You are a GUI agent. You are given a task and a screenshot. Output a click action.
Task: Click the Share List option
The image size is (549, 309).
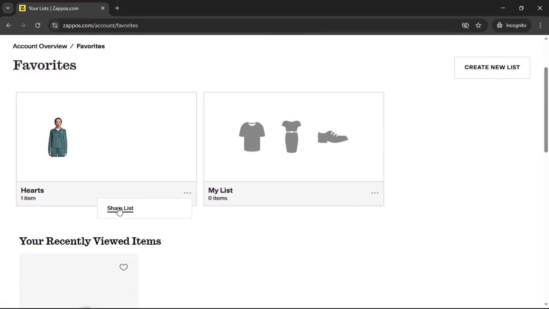120,208
